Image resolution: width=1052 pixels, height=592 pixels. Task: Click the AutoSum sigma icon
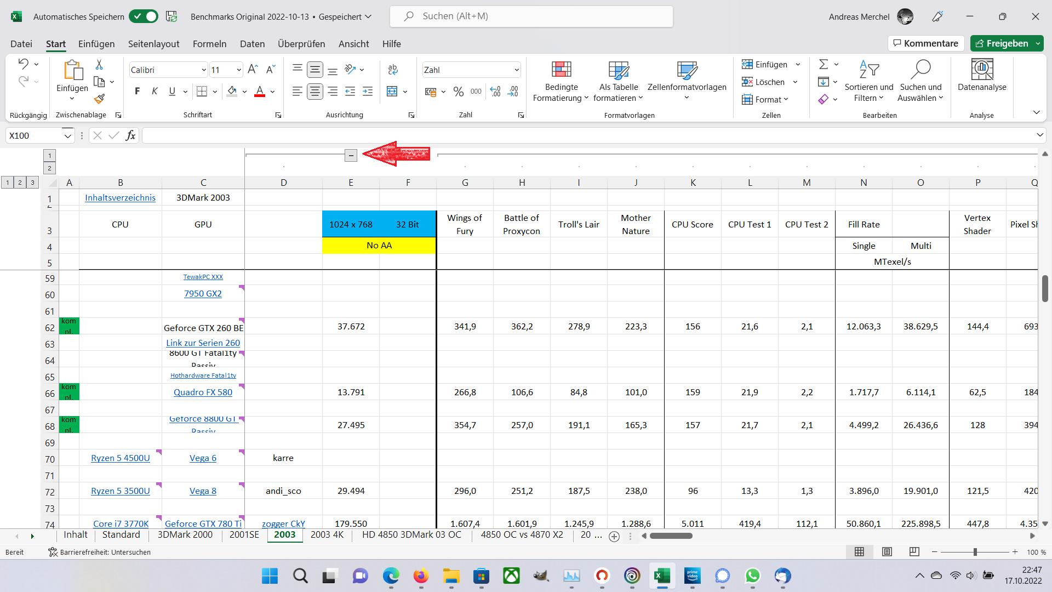[823, 65]
